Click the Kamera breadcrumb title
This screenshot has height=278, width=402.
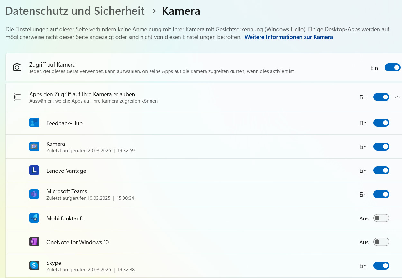(181, 11)
